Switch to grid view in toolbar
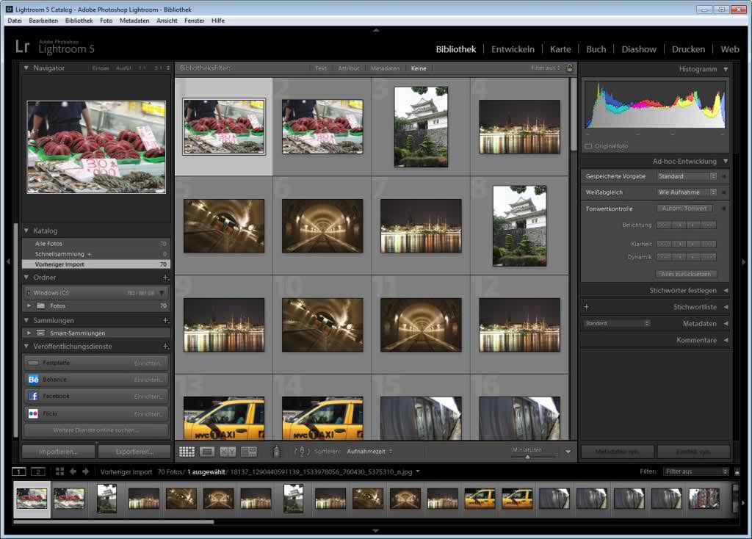 (x=187, y=452)
